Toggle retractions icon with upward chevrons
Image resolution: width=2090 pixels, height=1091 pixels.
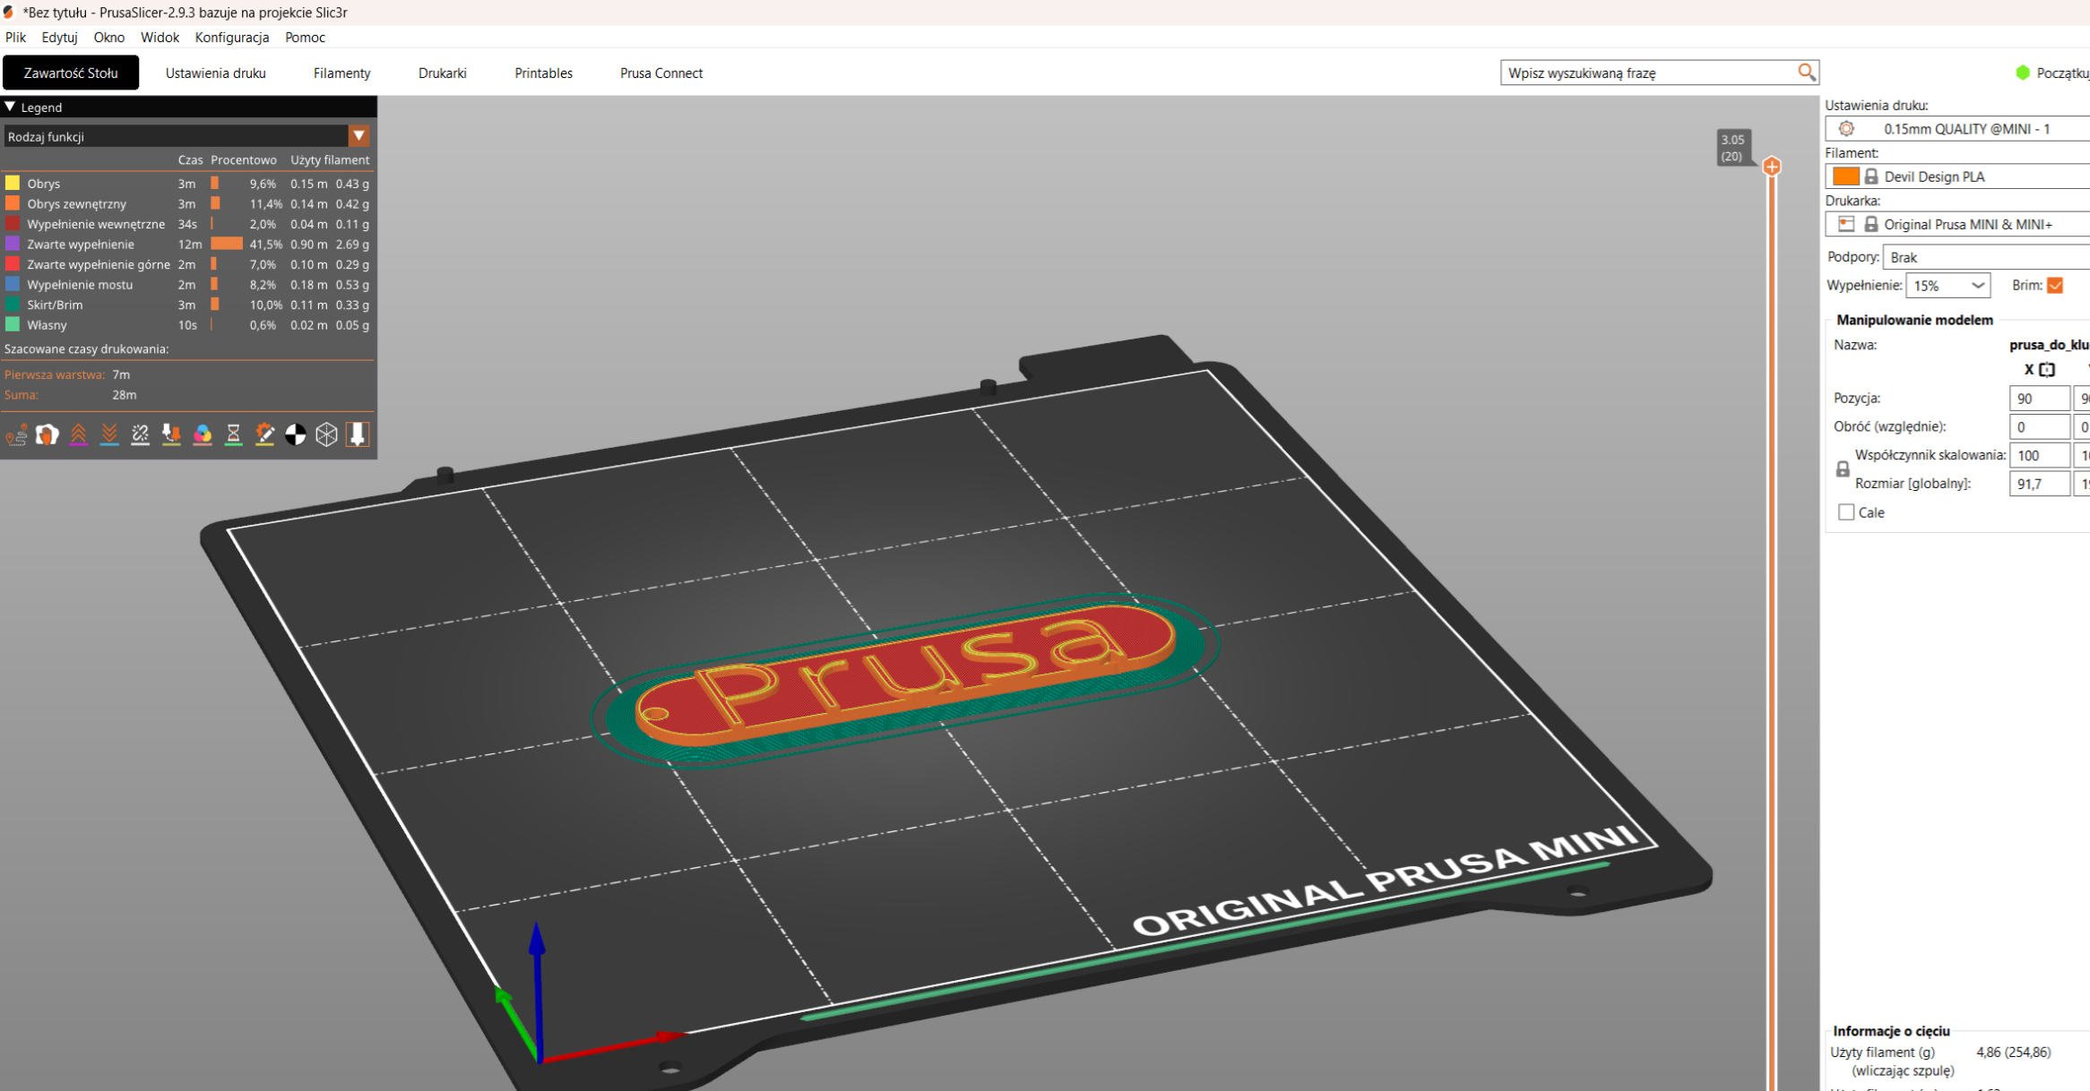(79, 435)
